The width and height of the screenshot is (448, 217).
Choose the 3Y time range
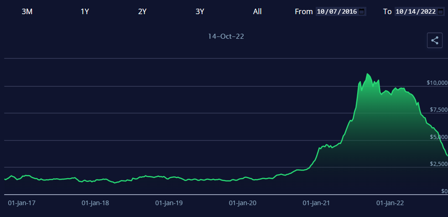pyautogui.click(x=200, y=12)
